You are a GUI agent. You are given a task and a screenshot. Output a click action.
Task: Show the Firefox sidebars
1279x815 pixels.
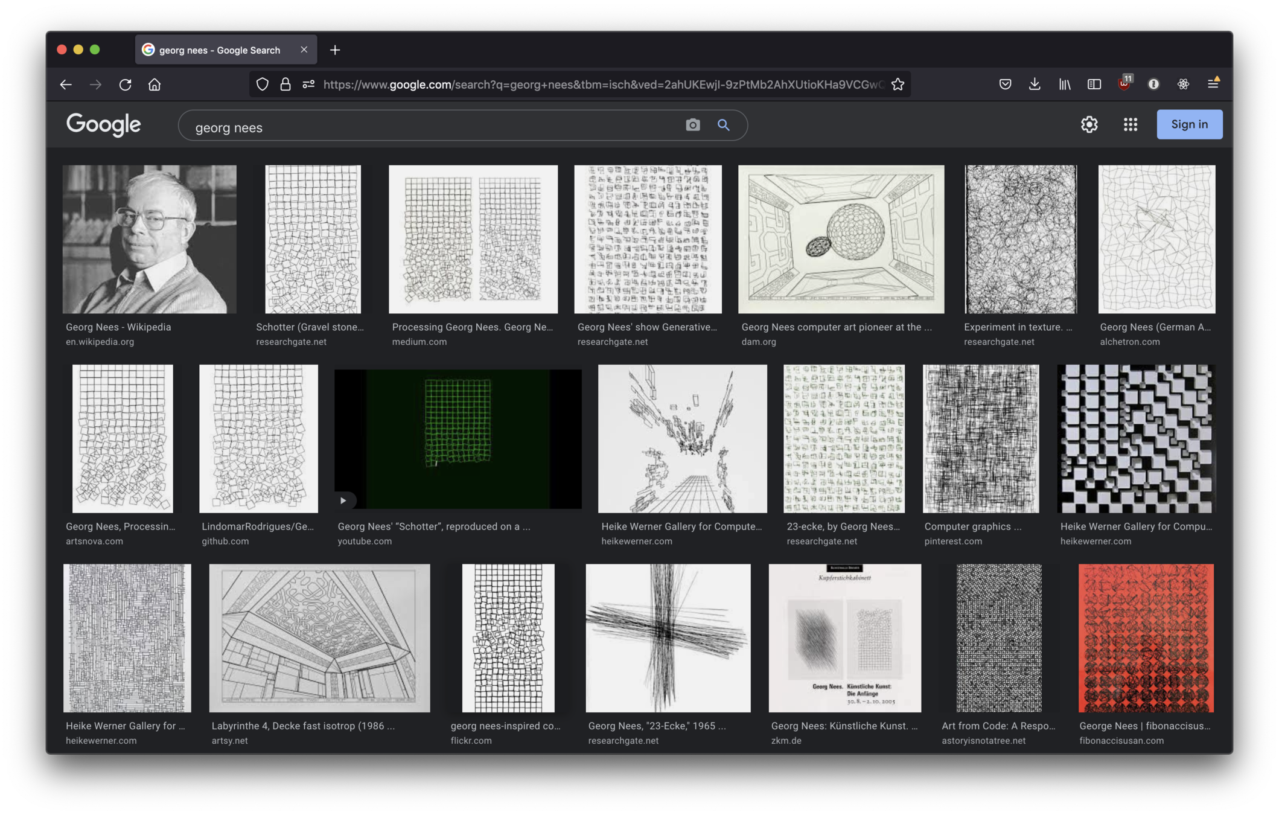[x=1094, y=85]
